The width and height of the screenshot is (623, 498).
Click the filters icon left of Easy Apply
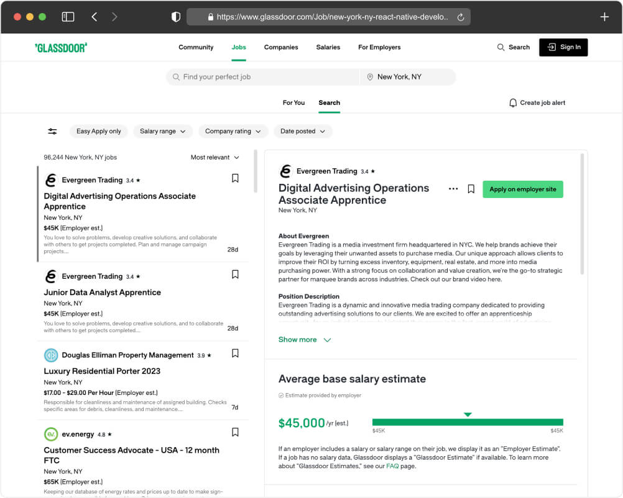point(52,131)
